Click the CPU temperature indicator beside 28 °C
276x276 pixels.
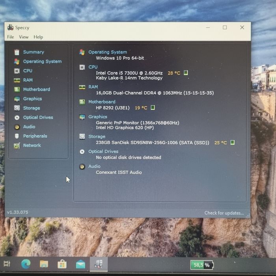(x=186, y=73)
